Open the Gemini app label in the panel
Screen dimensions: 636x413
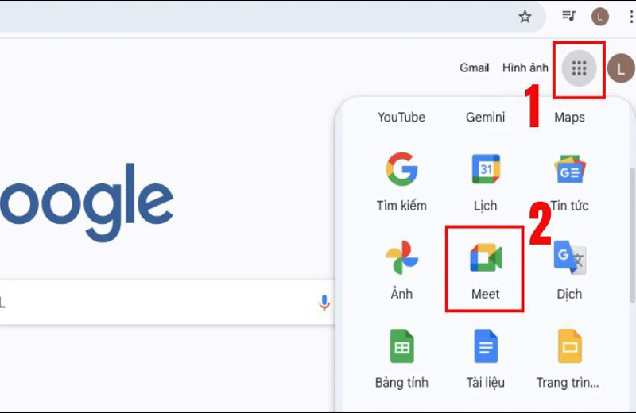tap(485, 117)
